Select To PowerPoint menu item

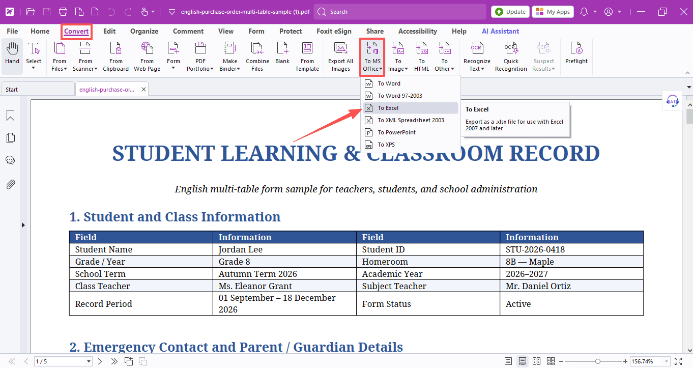click(410, 132)
